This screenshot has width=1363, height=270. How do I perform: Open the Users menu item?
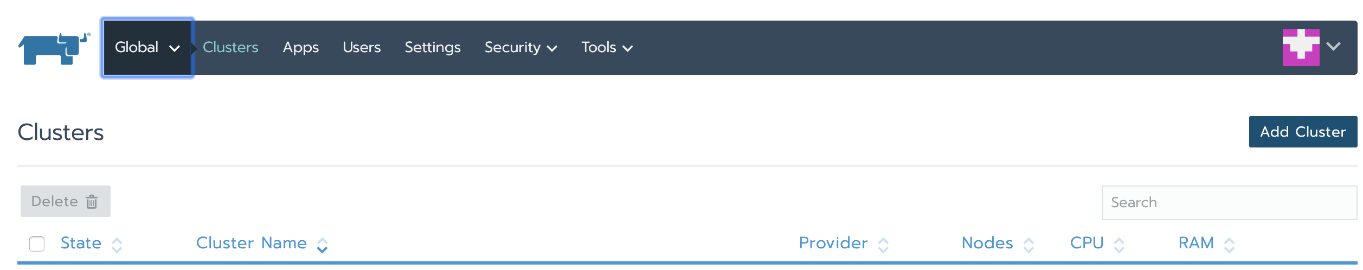pyautogui.click(x=362, y=48)
